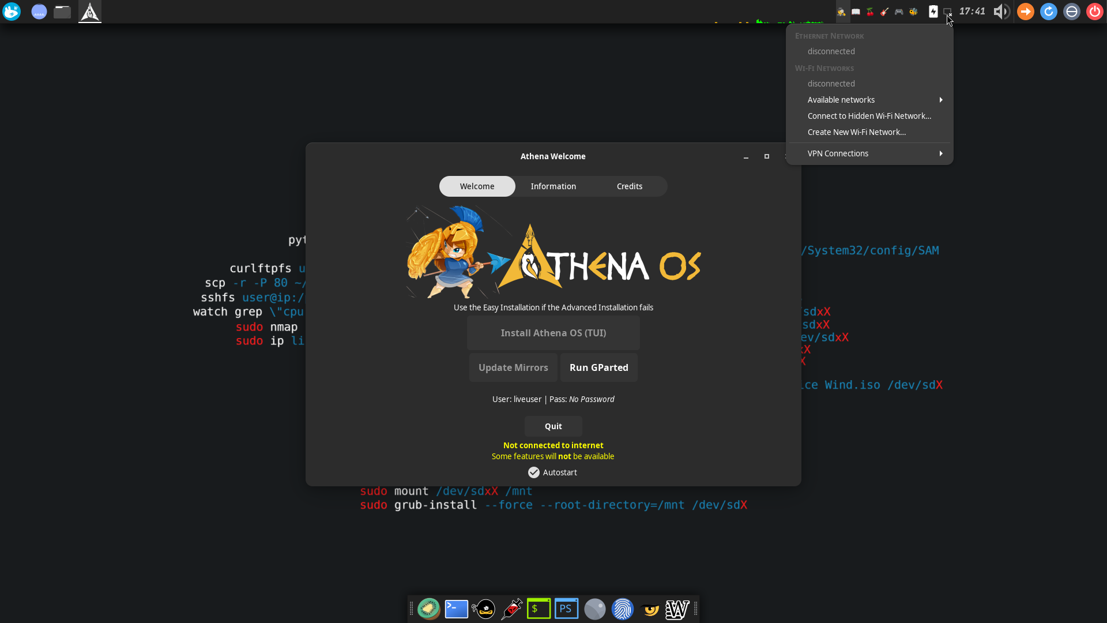Click the Run GParted button
The width and height of the screenshot is (1107, 623).
[x=599, y=367]
